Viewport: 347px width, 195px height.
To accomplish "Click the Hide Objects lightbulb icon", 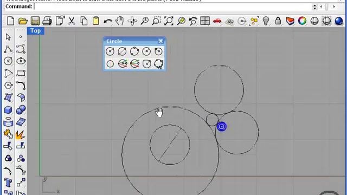I will pyautogui.click(x=266, y=21).
